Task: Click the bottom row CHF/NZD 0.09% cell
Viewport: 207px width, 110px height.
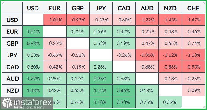Action: click(x=170, y=102)
